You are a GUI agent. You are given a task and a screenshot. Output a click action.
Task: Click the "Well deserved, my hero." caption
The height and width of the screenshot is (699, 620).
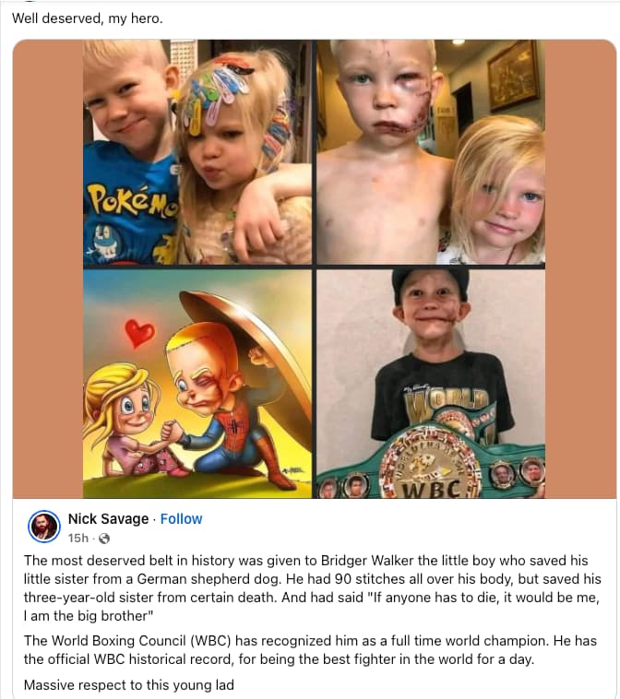[x=88, y=18]
